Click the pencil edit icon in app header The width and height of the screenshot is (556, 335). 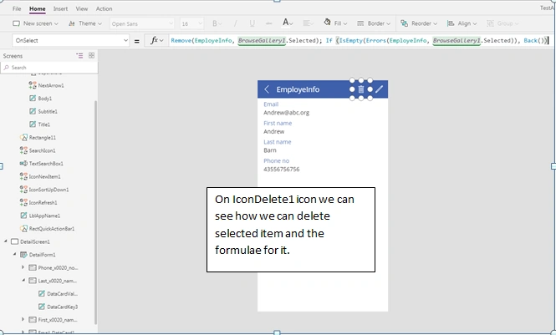coord(379,89)
